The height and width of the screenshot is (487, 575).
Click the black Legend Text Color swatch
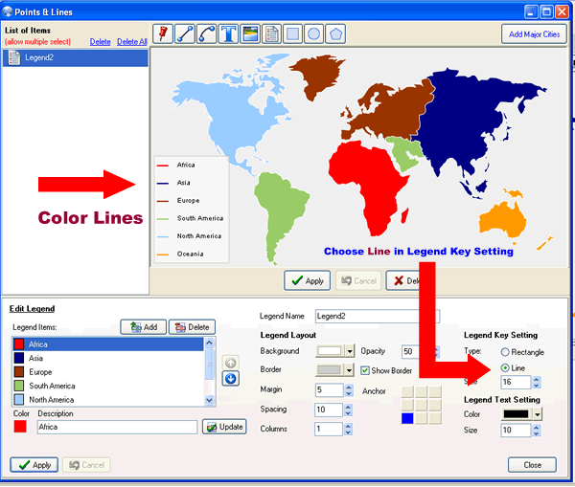click(517, 414)
